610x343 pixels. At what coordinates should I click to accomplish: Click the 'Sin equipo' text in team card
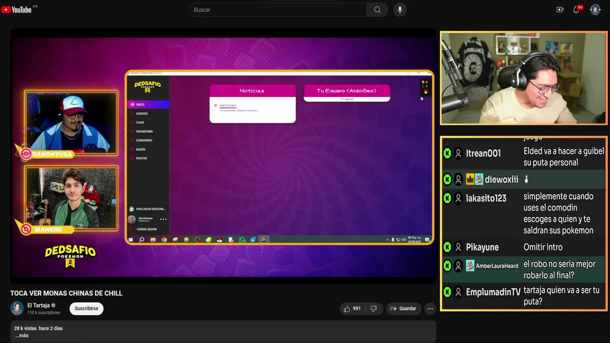pos(346,99)
